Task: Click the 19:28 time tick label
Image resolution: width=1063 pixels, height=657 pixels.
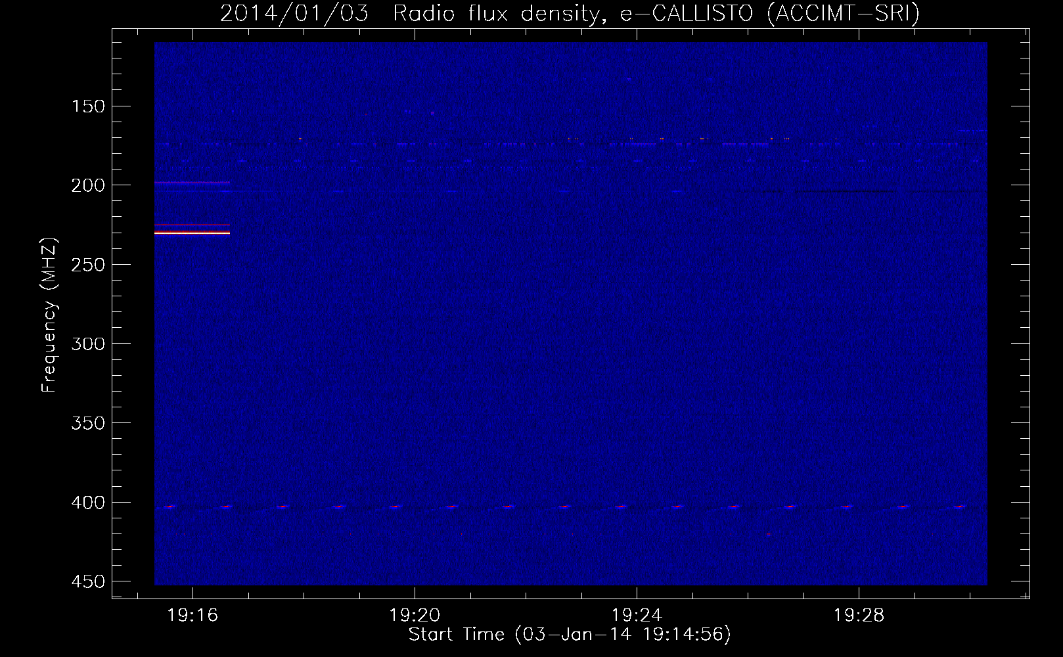Action: pyautogui.click(x=859, y=616)
